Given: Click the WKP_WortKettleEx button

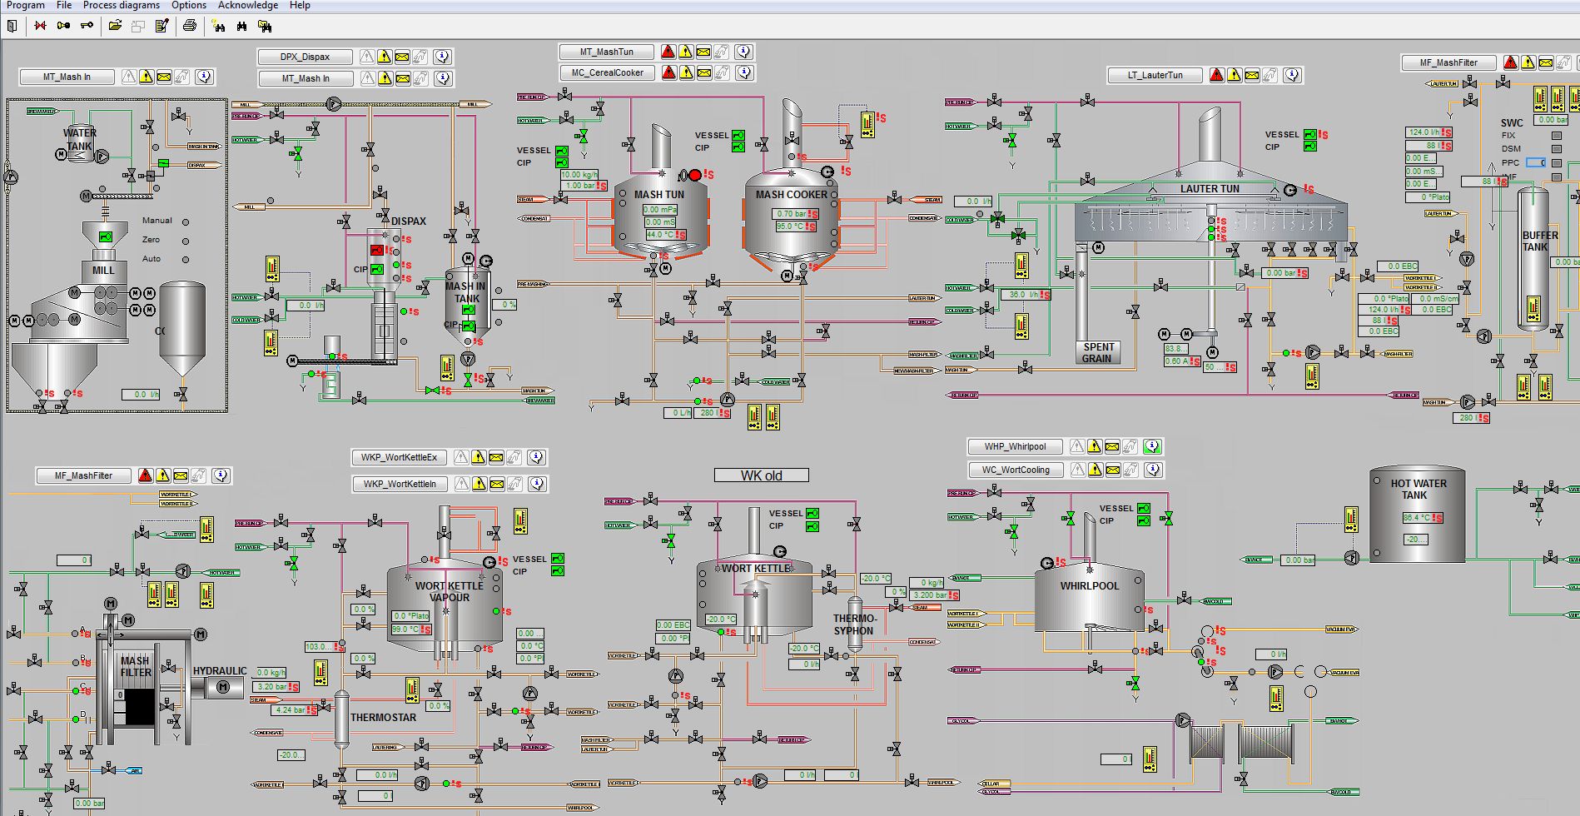Looking at the screenshot, I should [x=400, y=457].
